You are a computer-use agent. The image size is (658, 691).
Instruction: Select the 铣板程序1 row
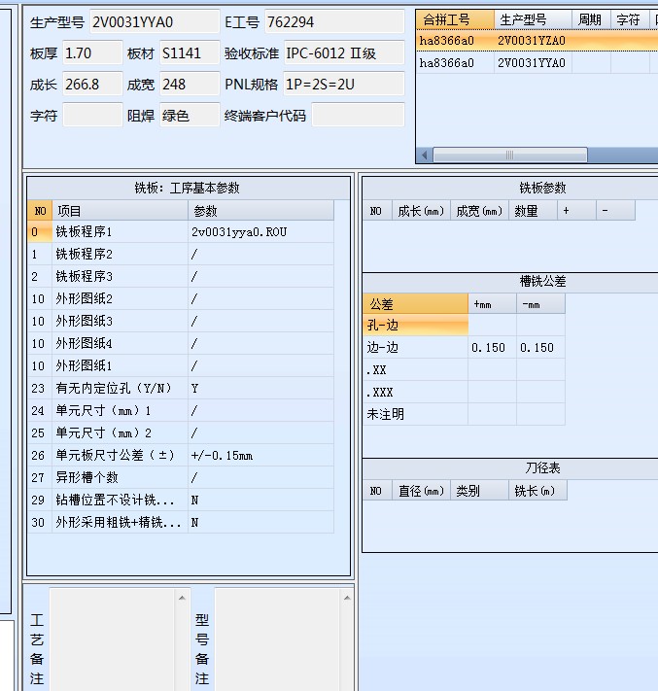pos(181,232)
